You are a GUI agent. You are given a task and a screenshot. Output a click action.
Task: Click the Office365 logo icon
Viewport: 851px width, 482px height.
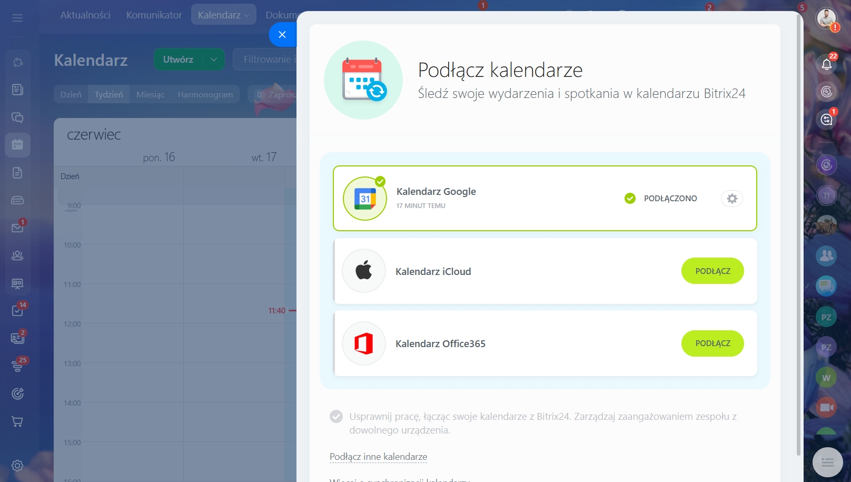coord(364,343)
